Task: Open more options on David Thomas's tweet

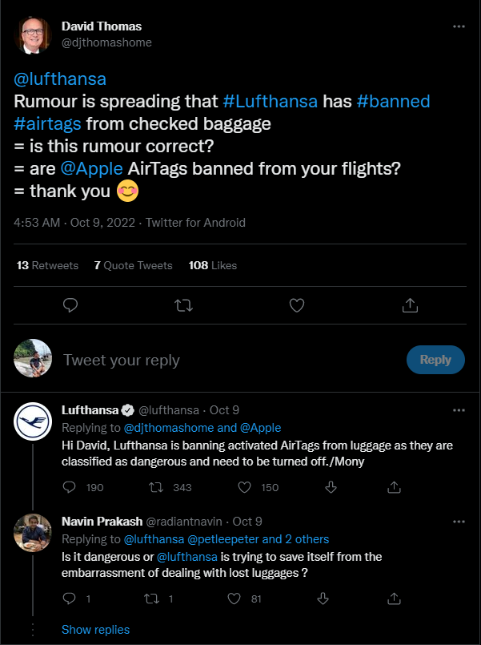Action: pos(459,26)
